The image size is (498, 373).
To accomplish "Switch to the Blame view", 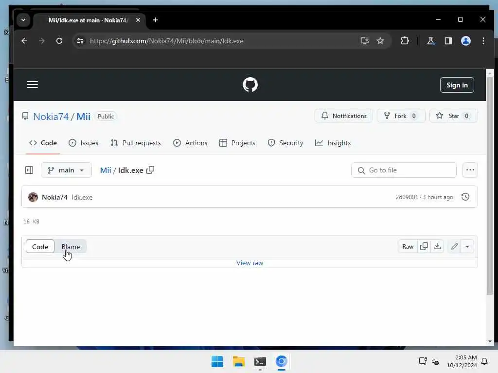I will (71, 247).
